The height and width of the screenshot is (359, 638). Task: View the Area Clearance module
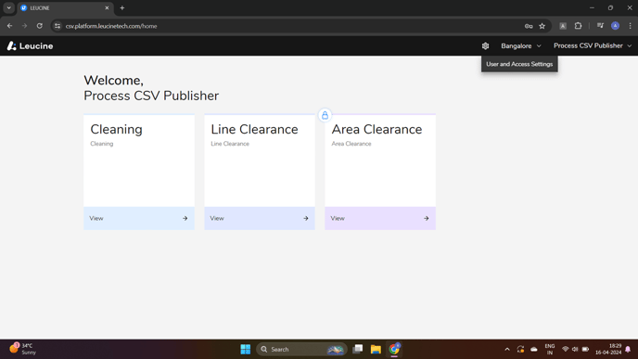click(380, 219)
